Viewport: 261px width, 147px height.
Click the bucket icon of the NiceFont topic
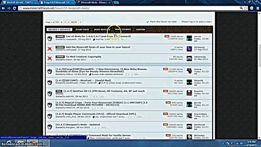[x=50, y=82]
